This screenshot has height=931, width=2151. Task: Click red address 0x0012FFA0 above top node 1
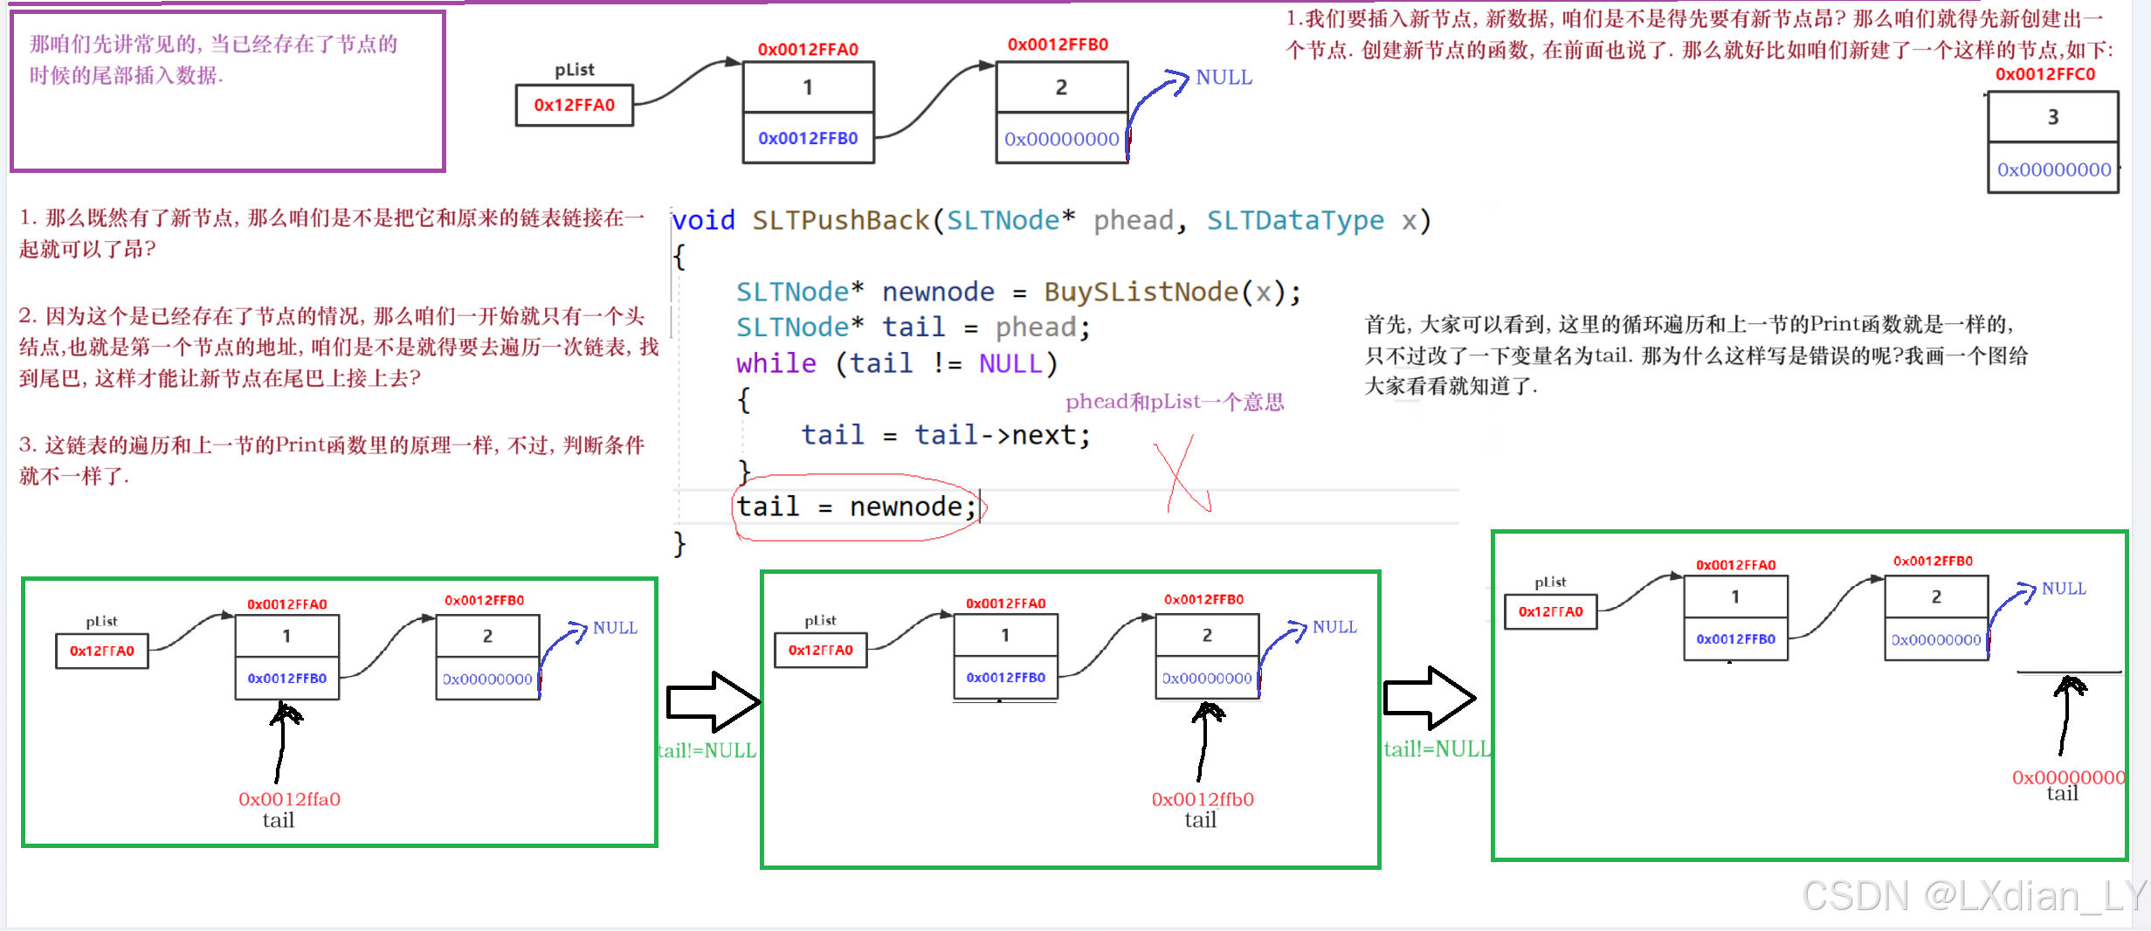coord(808,50)
